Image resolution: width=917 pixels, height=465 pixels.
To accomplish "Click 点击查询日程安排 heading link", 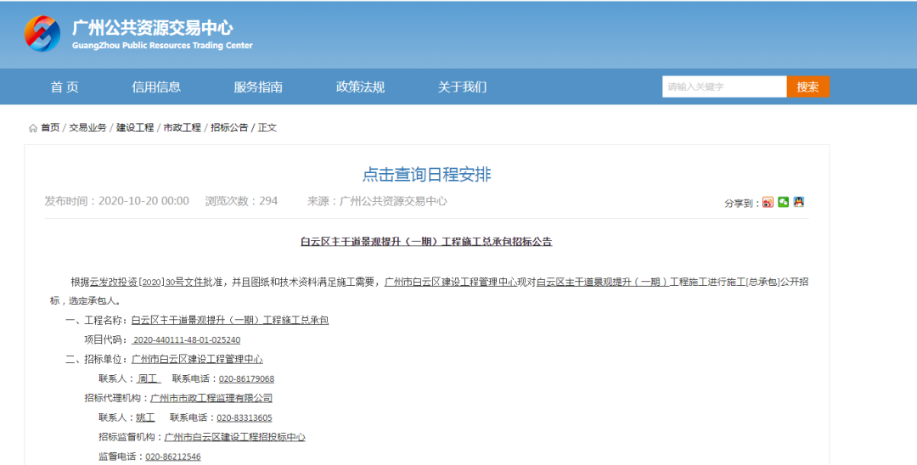I will 426,175.
